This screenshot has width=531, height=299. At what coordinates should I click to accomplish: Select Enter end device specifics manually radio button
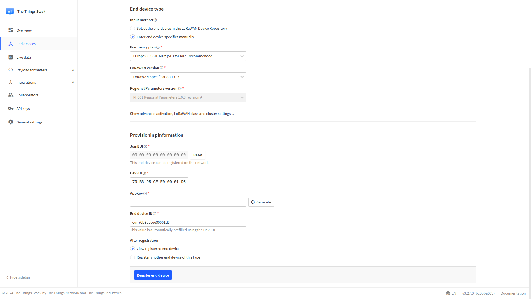click(x=132, y=37)
